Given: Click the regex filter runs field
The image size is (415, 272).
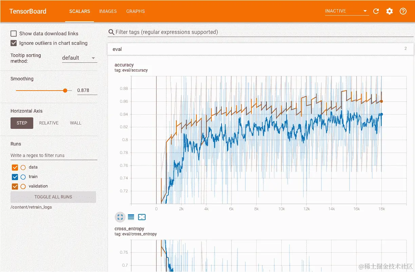Looking at the screenshot, I should click(54, 156).
